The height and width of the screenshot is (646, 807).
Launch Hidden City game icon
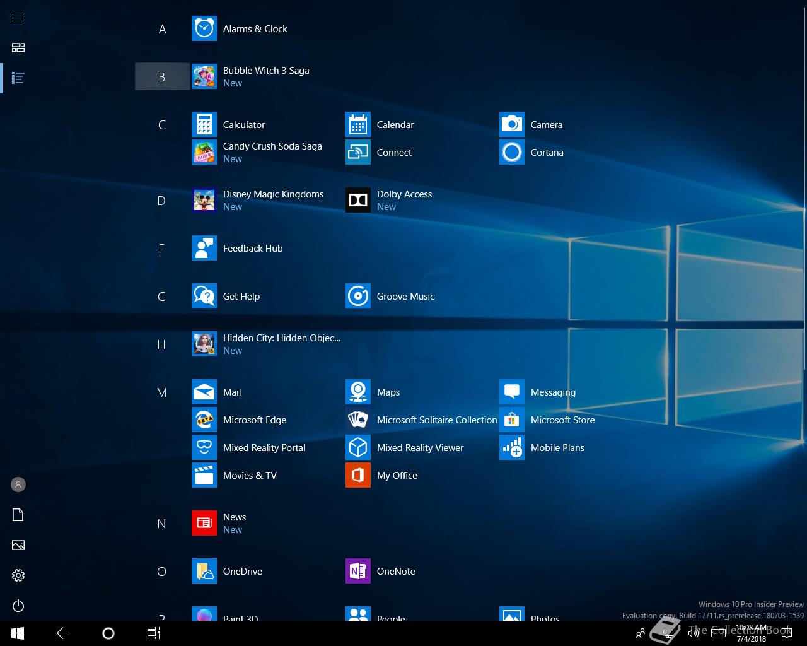pos(204,344)
